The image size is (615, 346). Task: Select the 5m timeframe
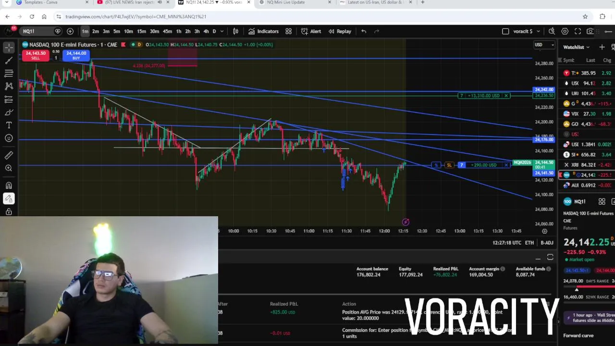[116, 31]
